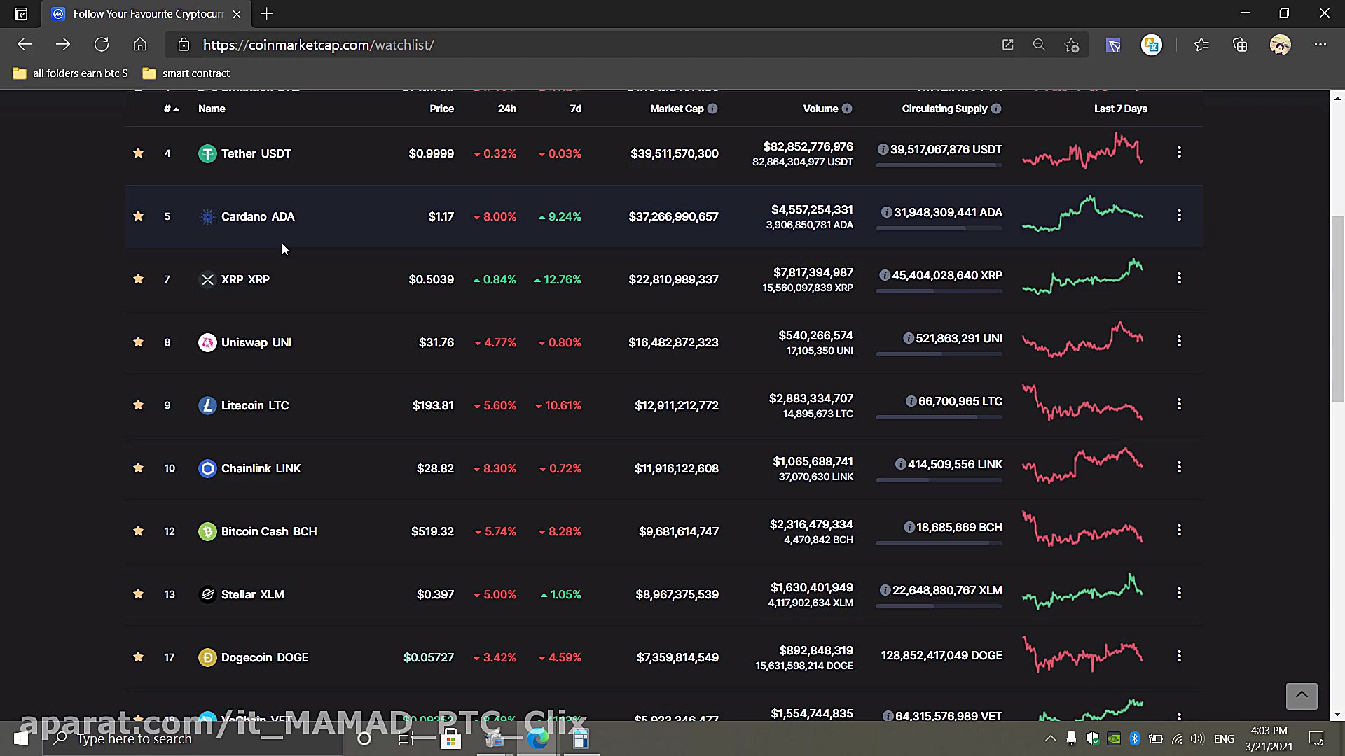The width and height of the screenshot is (1345, 756).
Task: Open more options for Tether row
Action: pos(1179,152)
